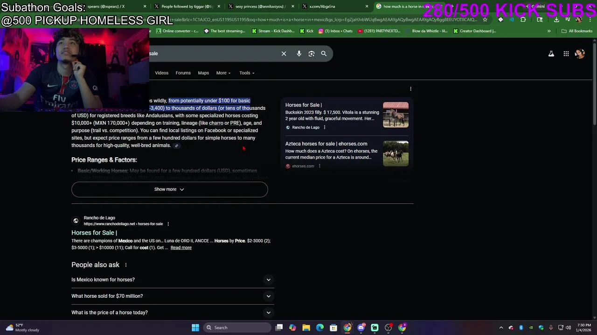Open 'Stream - Kick Dashb...' bookmark

(x=273, y=31)
